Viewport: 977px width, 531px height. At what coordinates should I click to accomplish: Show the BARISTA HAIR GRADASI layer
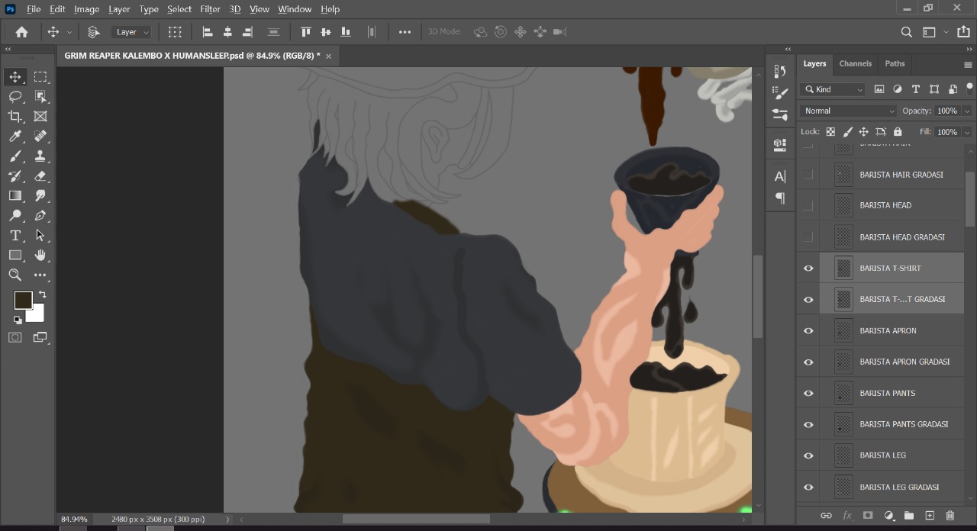(808, 175)
